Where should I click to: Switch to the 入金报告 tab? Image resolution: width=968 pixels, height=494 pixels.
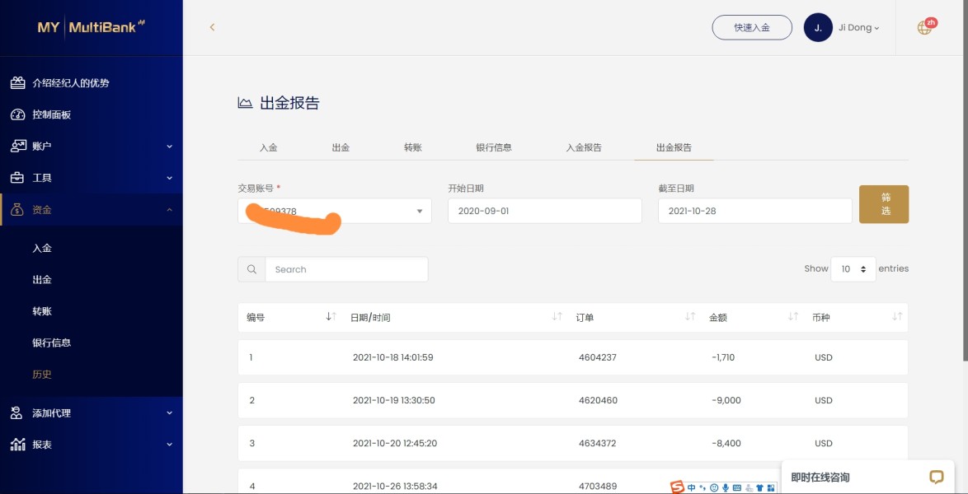click(x=584, y=147)
